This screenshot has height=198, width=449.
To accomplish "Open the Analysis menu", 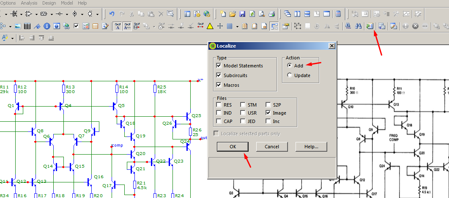I will pyautogui.click(x=29, y=3).
